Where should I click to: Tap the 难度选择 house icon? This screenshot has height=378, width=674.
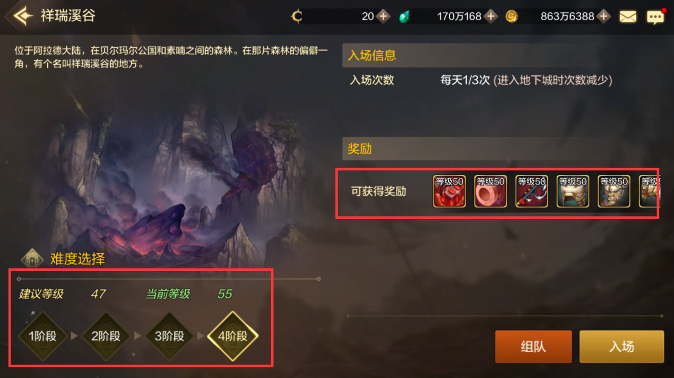(x=32, y=259)
